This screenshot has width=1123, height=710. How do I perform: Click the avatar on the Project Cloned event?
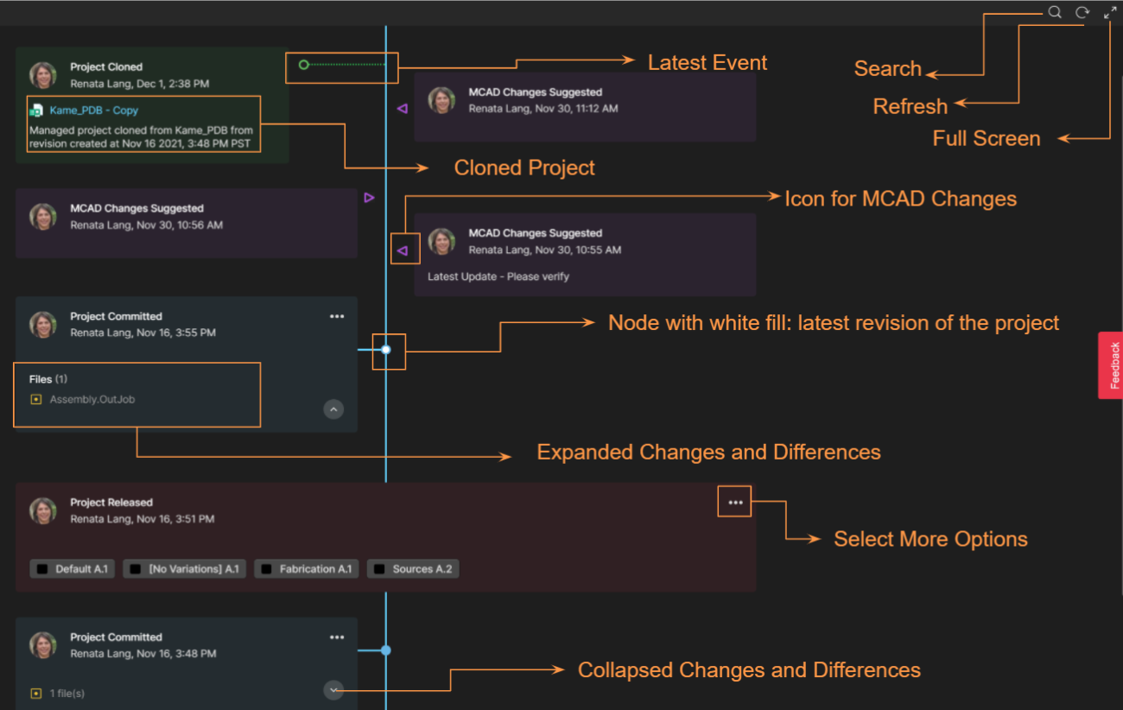43,75
